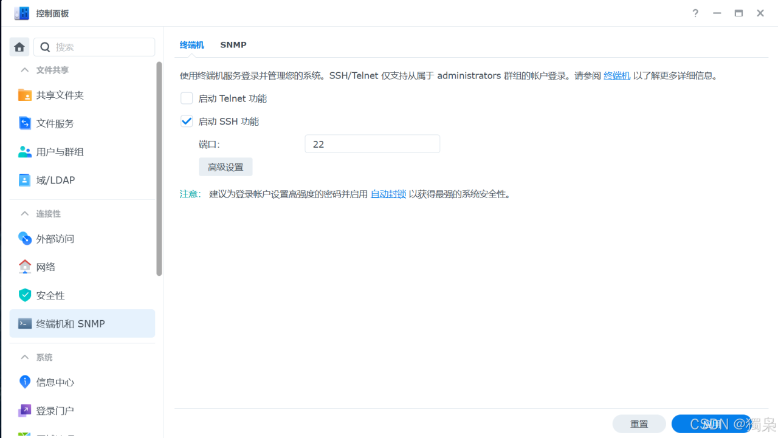The height and width of the screenshot is (438, 778).
Task: Collapse the 系统 section
Action: tap(24, 357)
